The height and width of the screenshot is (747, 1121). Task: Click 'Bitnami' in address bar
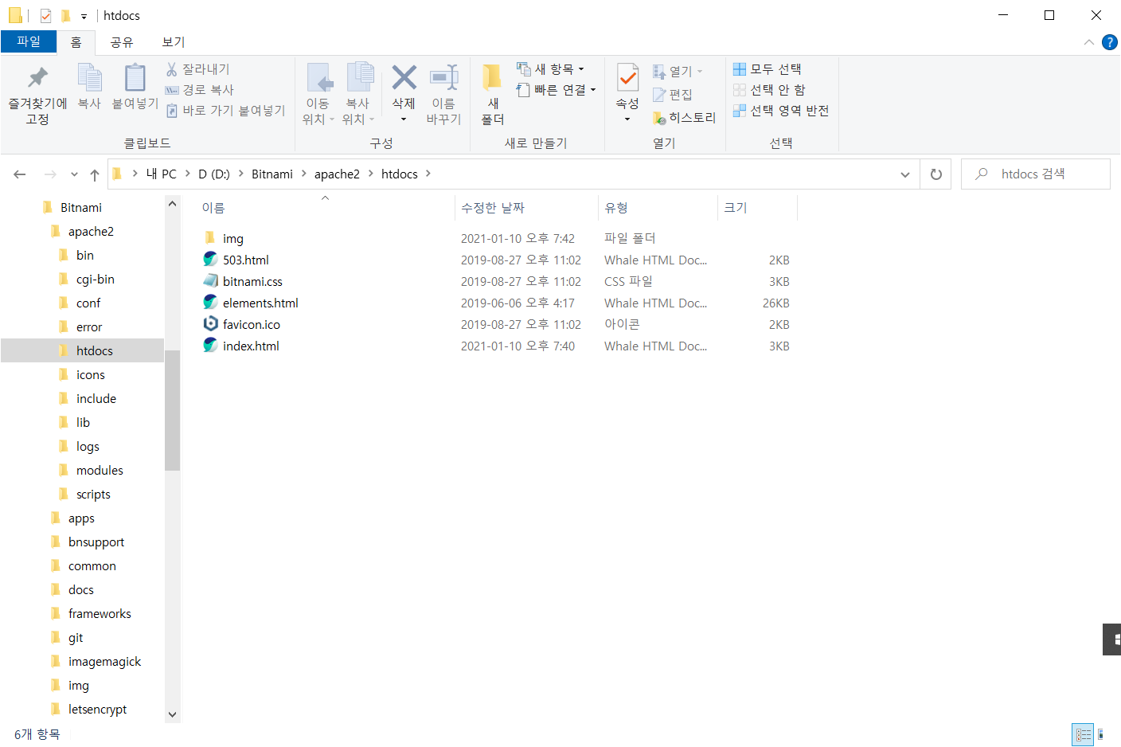(272, 174)
